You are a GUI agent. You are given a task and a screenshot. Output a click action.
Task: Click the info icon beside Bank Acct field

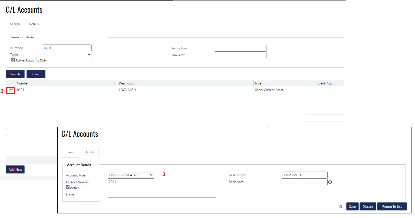pyautogui.click(x=330, y=182)
